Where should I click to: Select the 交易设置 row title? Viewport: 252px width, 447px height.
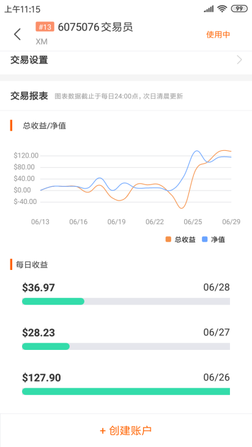click(29, 60)
